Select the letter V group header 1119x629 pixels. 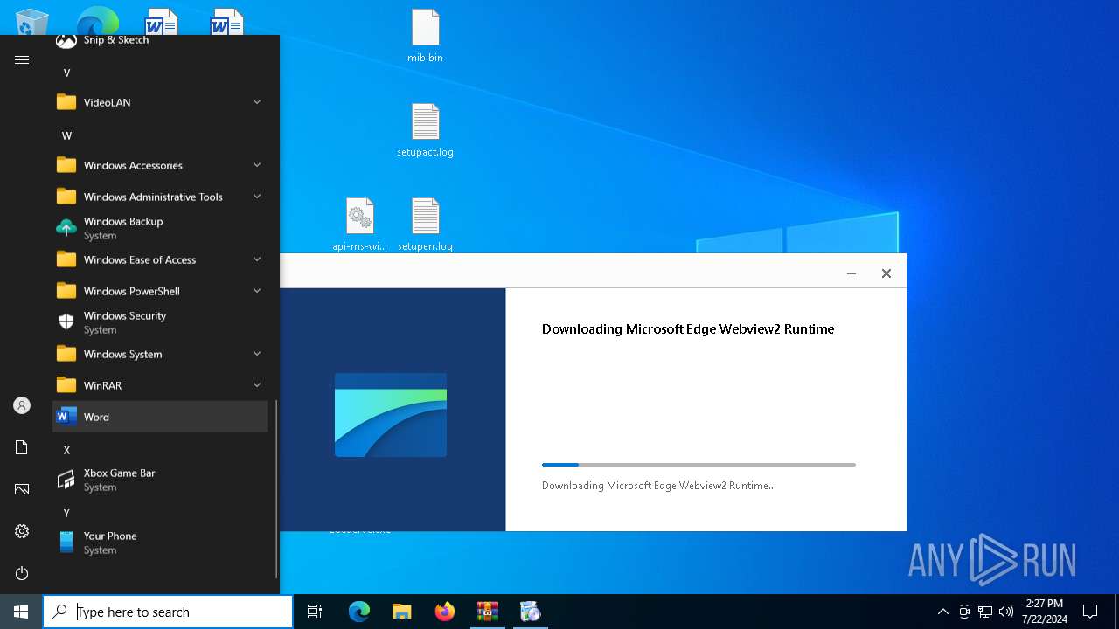(66, 73)
